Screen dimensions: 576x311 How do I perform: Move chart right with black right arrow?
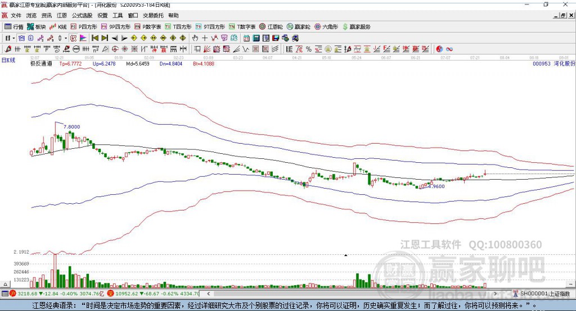124,38
